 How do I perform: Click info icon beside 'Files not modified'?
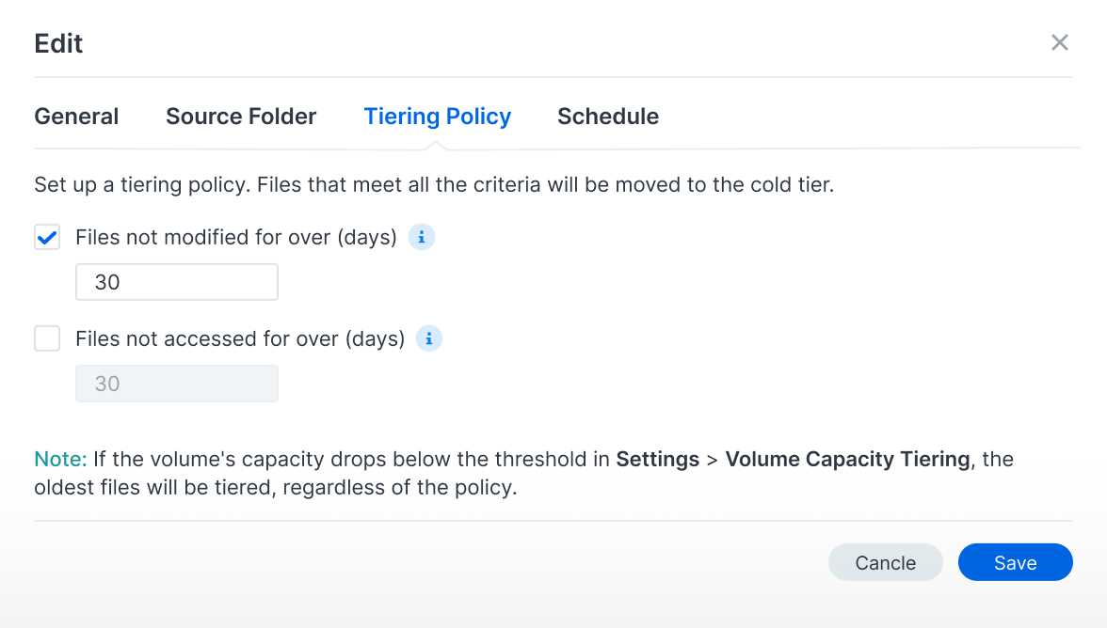coord(422,238)
